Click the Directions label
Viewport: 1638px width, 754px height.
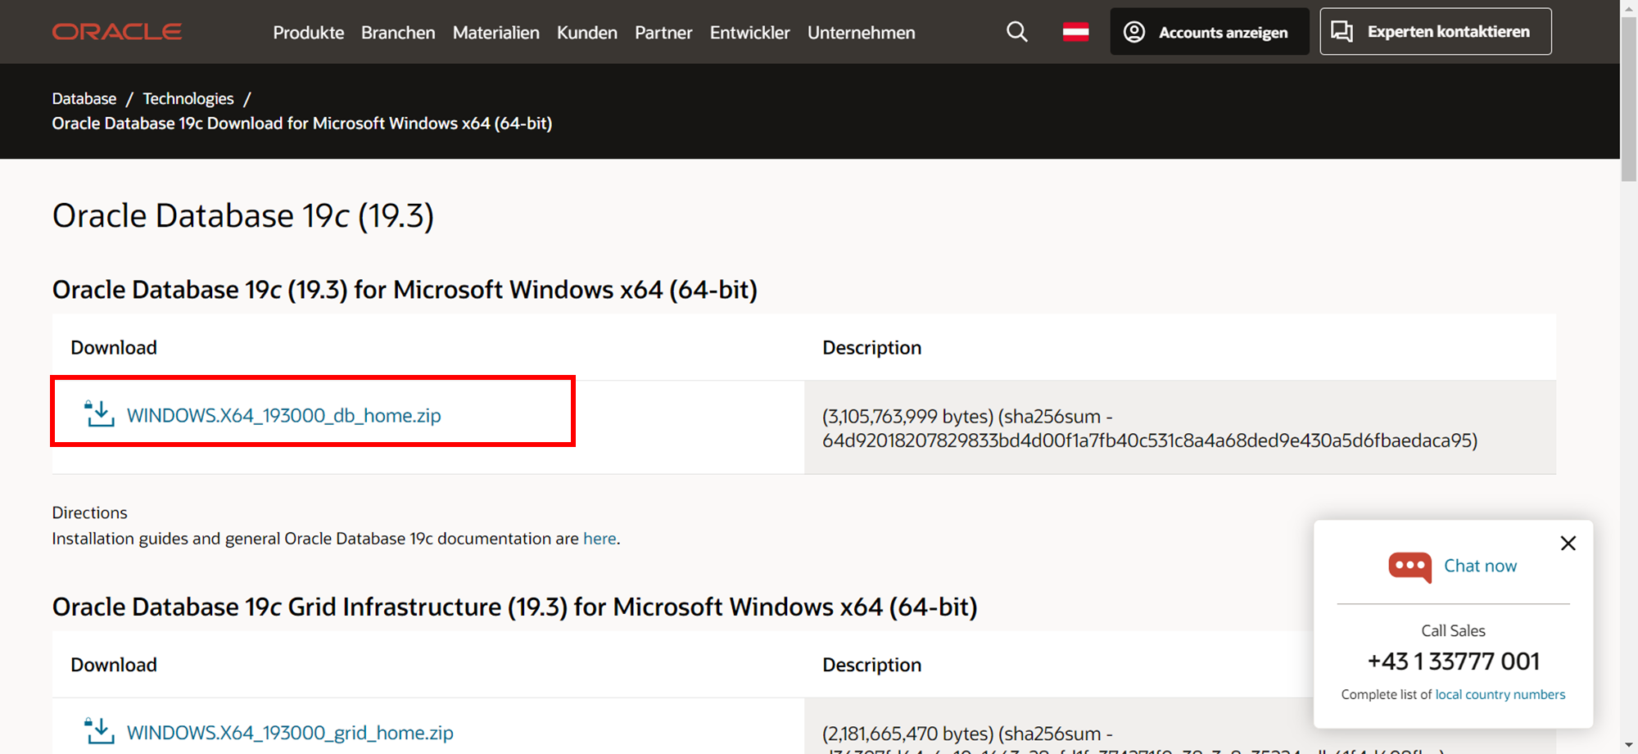tap(90, 512)
